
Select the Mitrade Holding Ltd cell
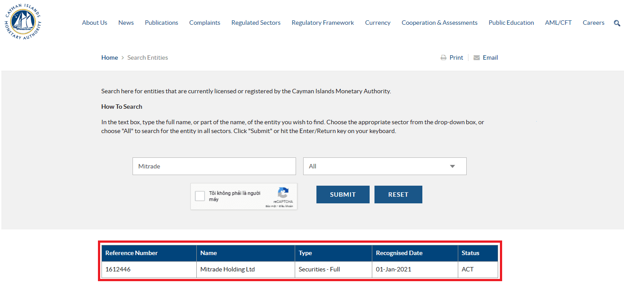point(246,269)
